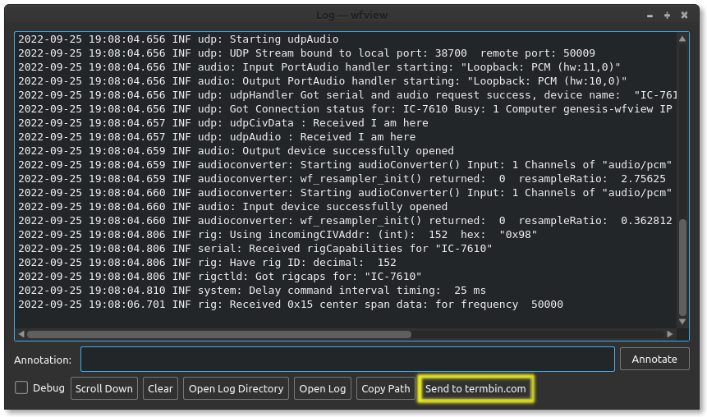Screen dimensions: 707x417
Task: Click the vertical scrollbar thumb
Action: coord(682,268)
